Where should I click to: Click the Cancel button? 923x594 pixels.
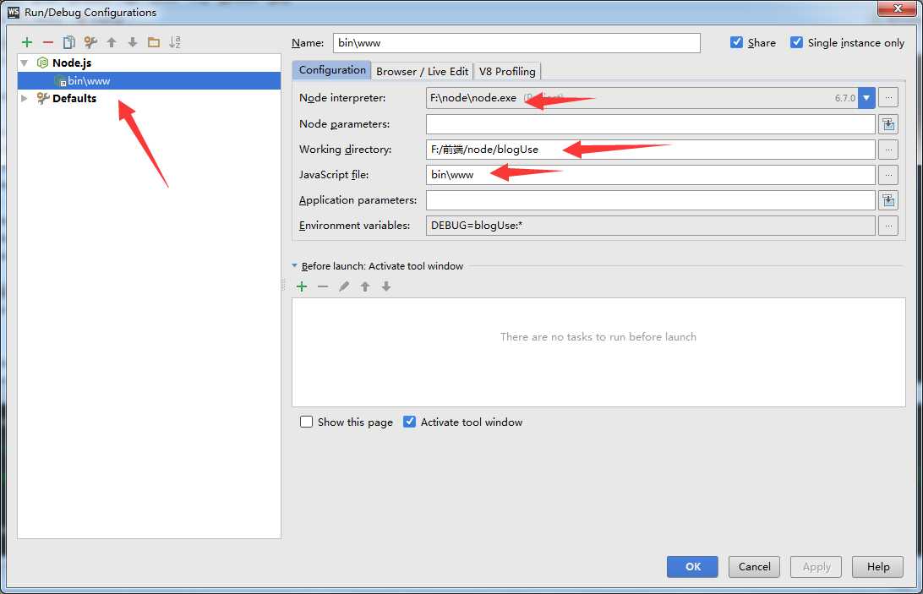754,566
